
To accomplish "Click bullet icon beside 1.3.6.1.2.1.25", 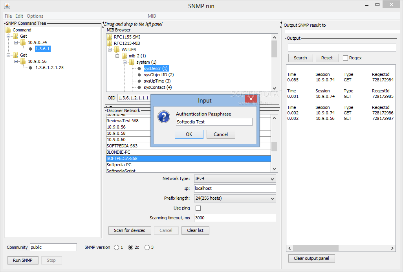I will [x=31, y=68].
